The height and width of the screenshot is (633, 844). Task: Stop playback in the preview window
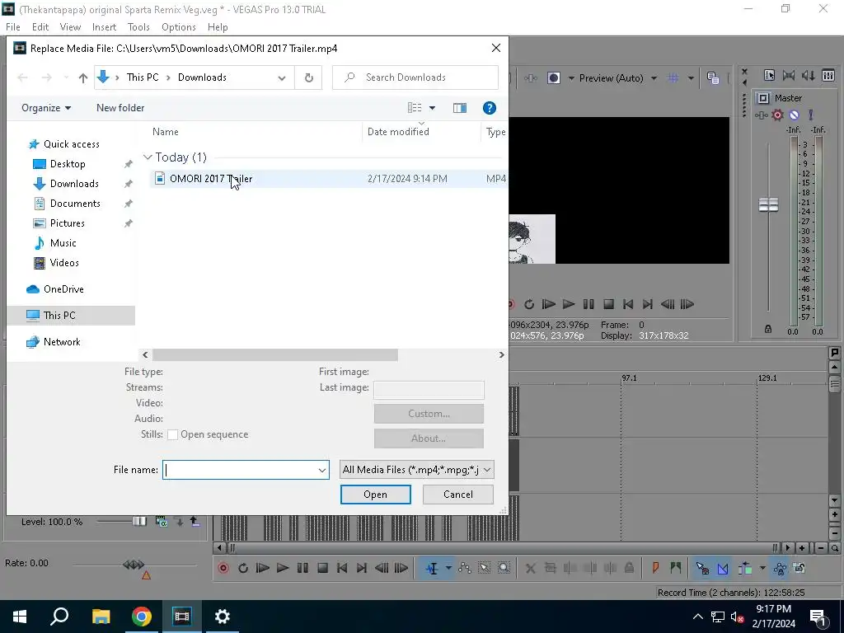(x=608, y=304)
